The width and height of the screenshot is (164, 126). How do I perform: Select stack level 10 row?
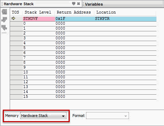tap(83, 72)
